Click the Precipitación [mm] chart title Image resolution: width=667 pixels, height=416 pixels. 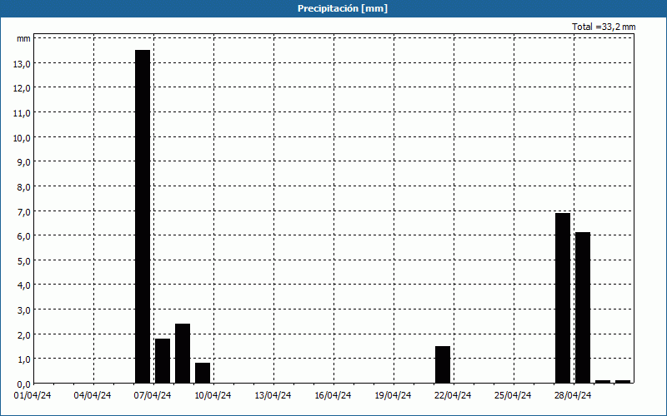point(343,8)
